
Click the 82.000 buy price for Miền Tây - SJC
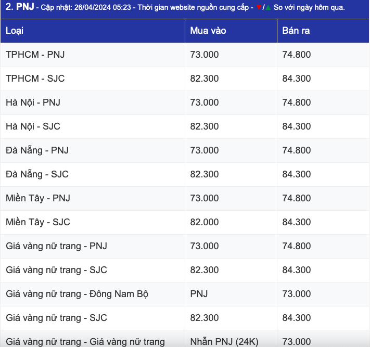pyautogui.click(x=205, y=222)
